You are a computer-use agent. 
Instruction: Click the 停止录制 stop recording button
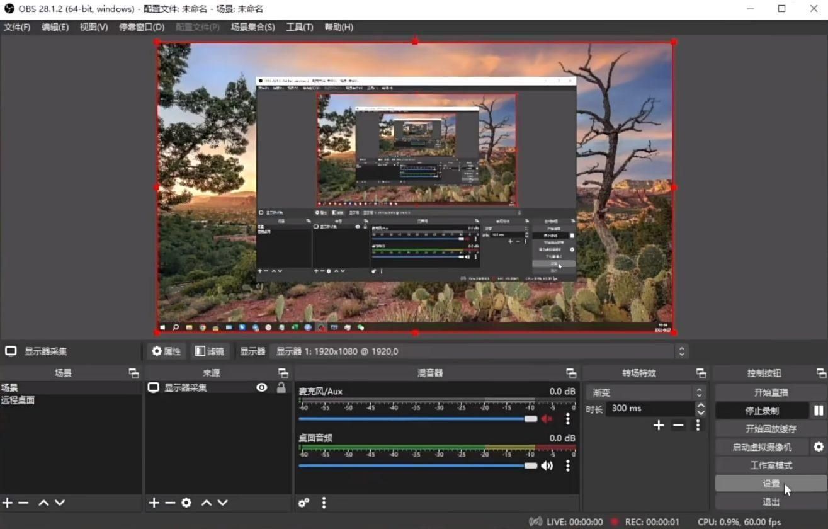coord(762,411)
